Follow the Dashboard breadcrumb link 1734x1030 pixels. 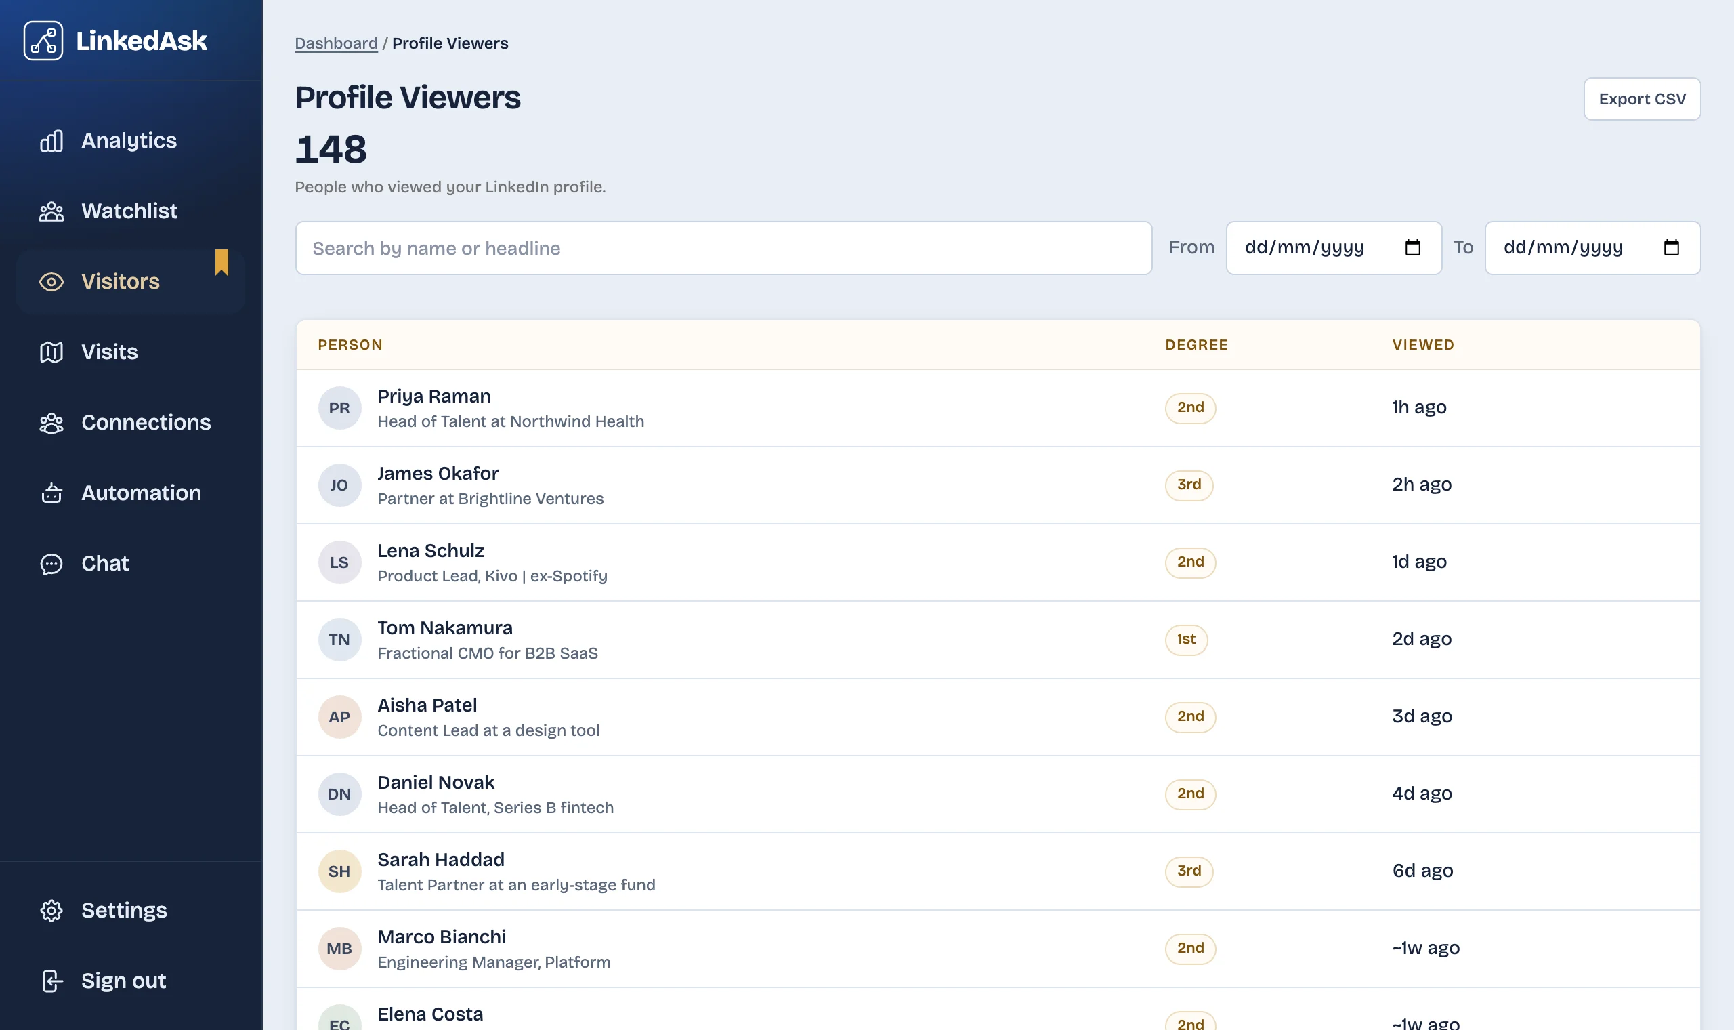coord(337,43)
